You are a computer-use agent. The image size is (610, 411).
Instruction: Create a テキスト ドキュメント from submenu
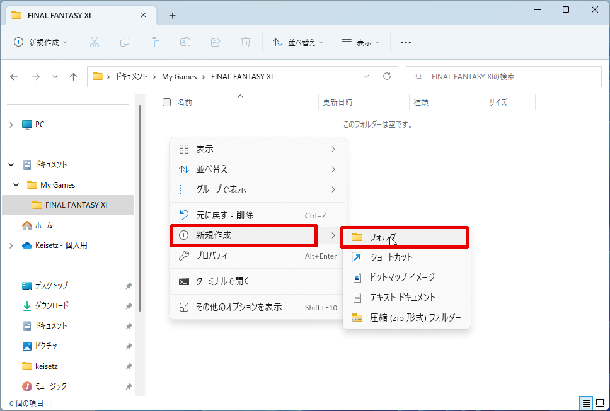pos(406,298)
